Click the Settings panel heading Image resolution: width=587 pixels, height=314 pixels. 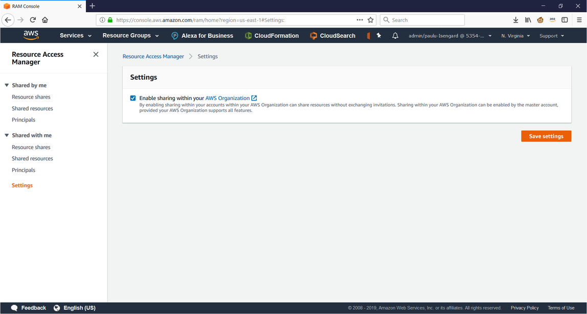click(143, 78)
